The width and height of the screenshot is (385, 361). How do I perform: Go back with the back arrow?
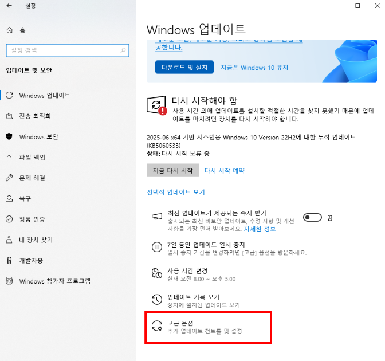point(9,6)
